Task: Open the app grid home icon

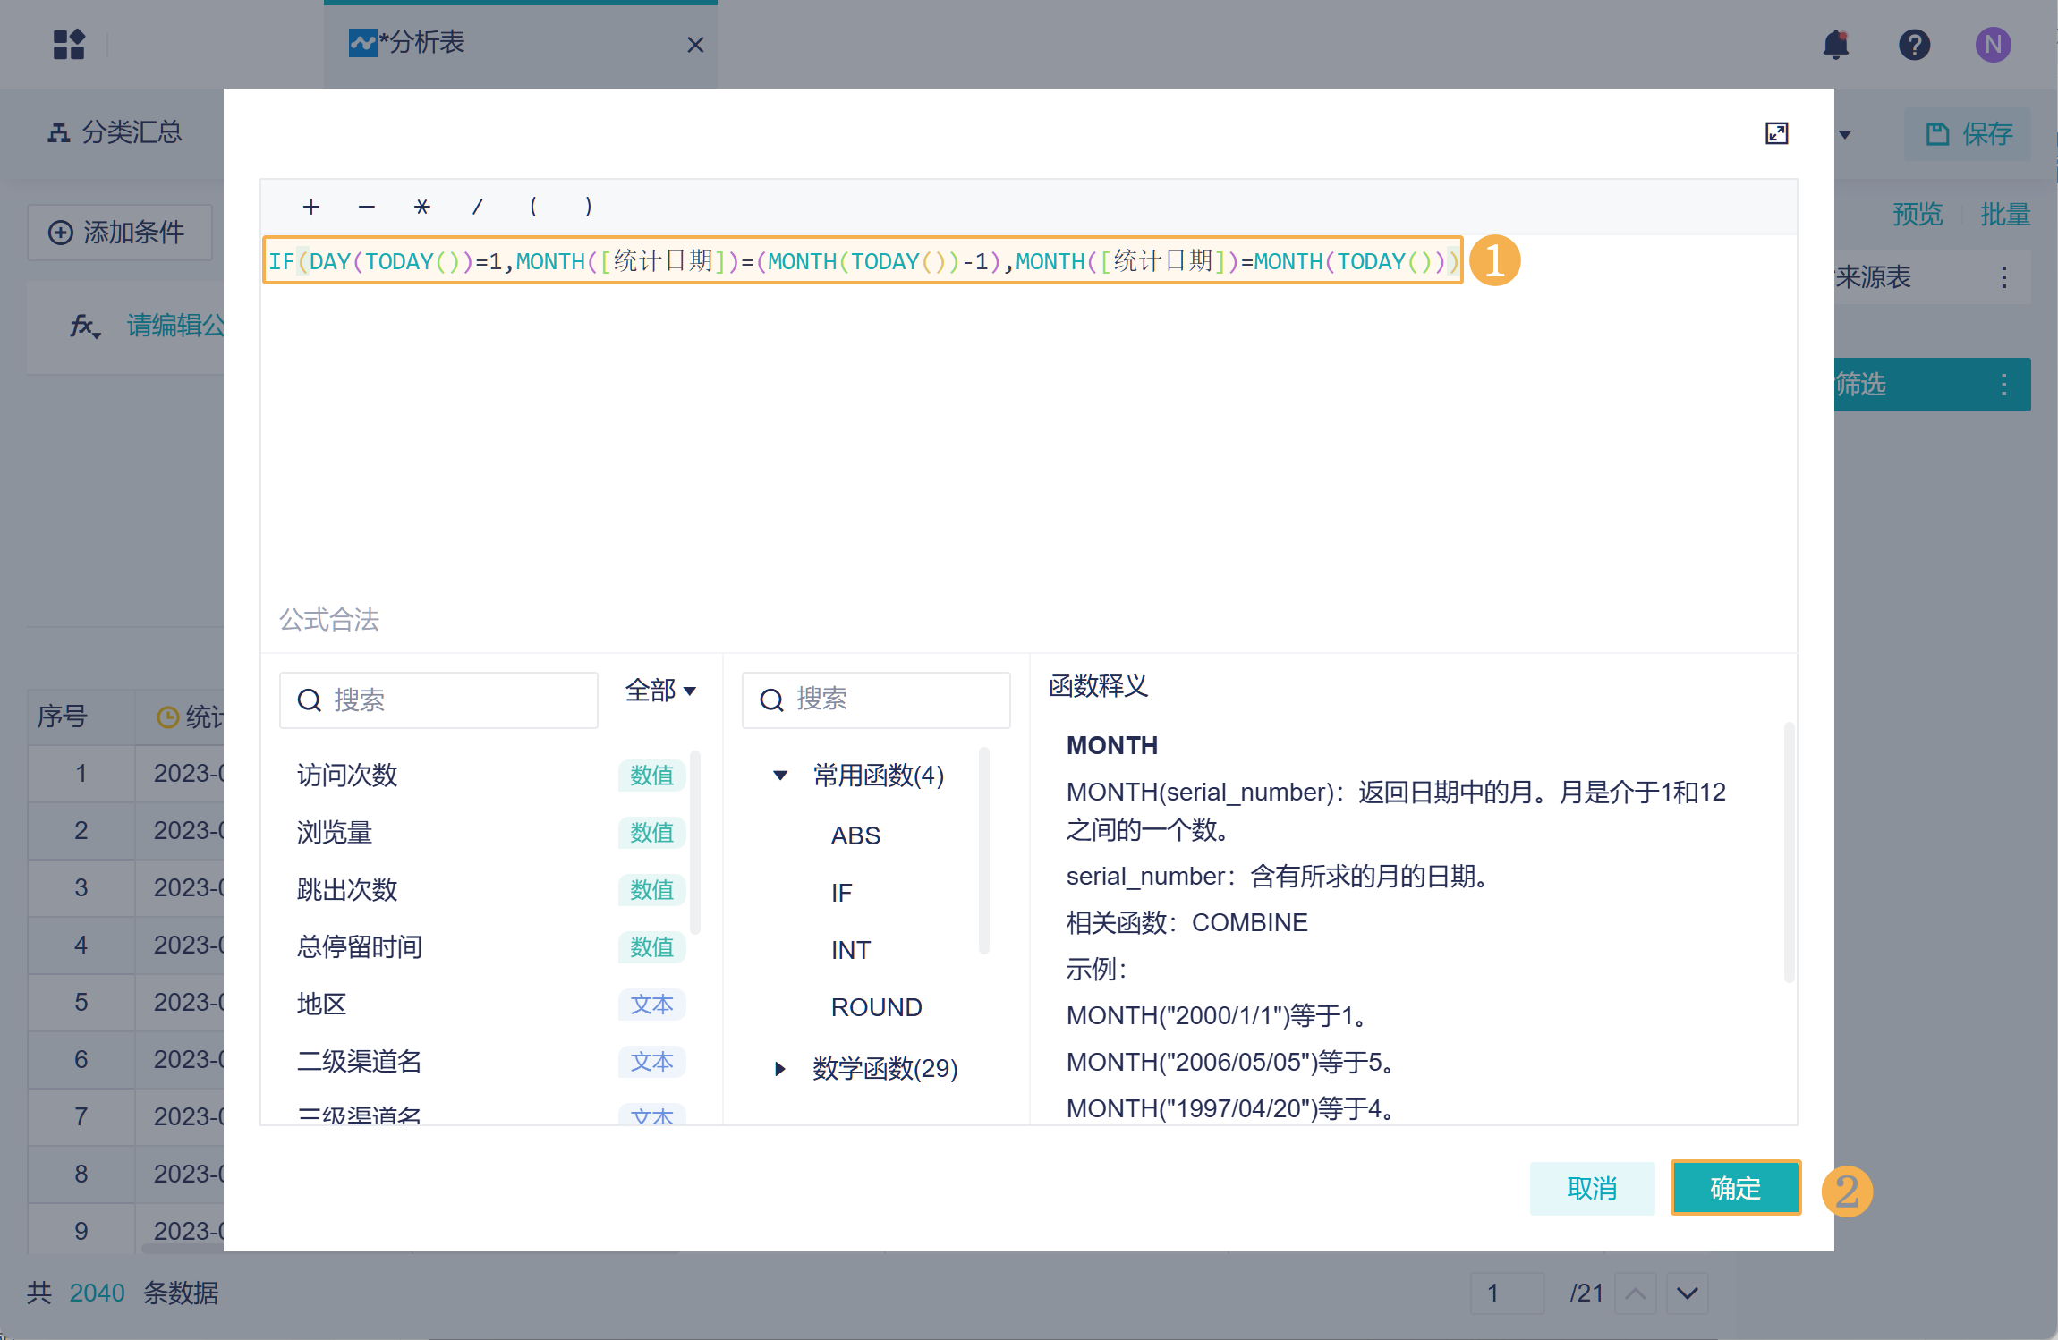Action: [69, 44]
